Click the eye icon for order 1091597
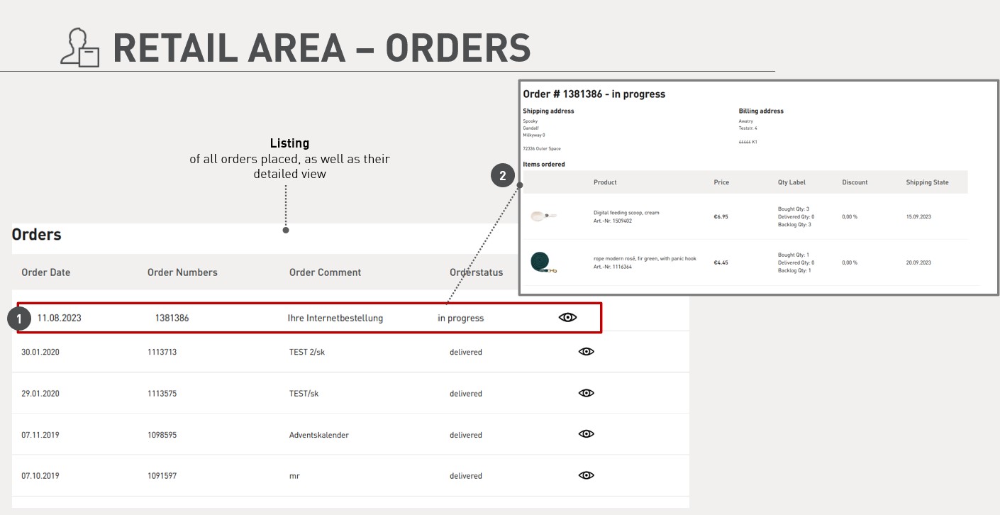This screenshot has height=515, width=1000. 586,475
